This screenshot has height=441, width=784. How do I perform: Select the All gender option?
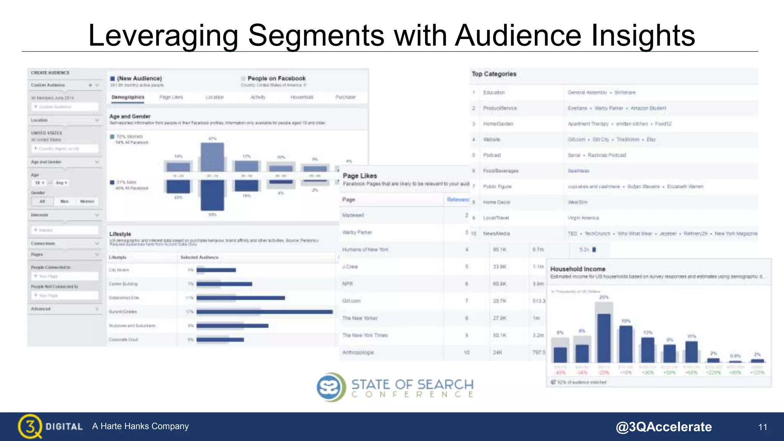42,201
